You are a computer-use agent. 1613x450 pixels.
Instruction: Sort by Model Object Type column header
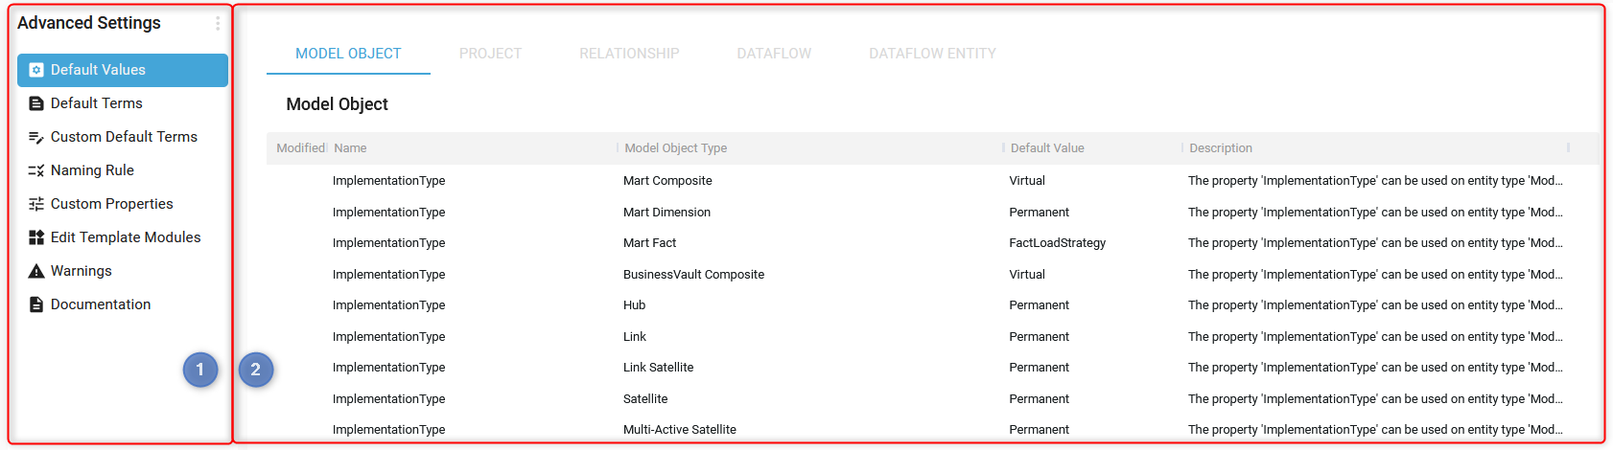coord(676,148)
